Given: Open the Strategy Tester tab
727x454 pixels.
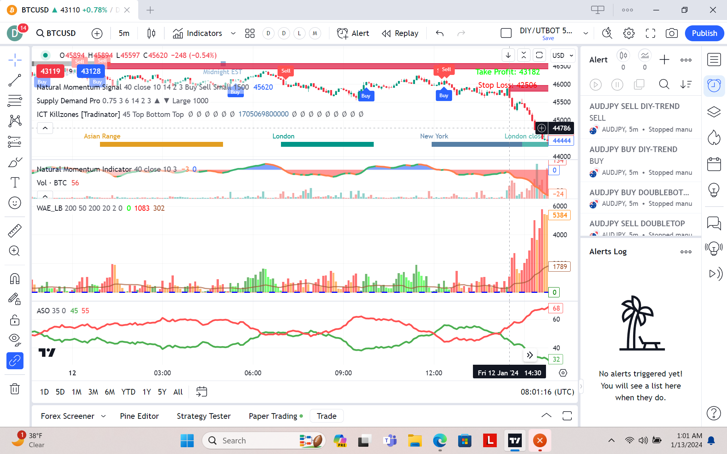Looking at the screenshot, I should tap(204, 416).
